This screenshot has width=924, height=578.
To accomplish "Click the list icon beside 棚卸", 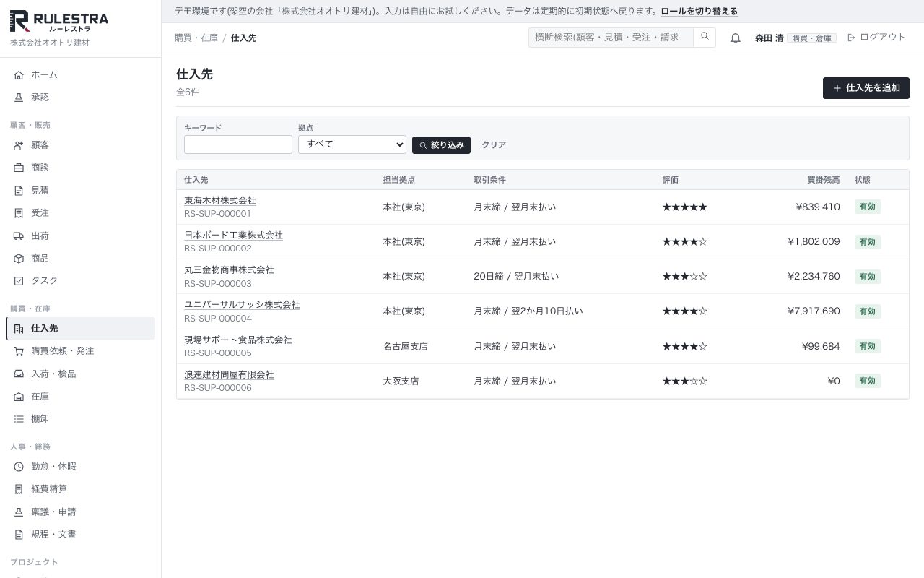I will pos(19,419).
